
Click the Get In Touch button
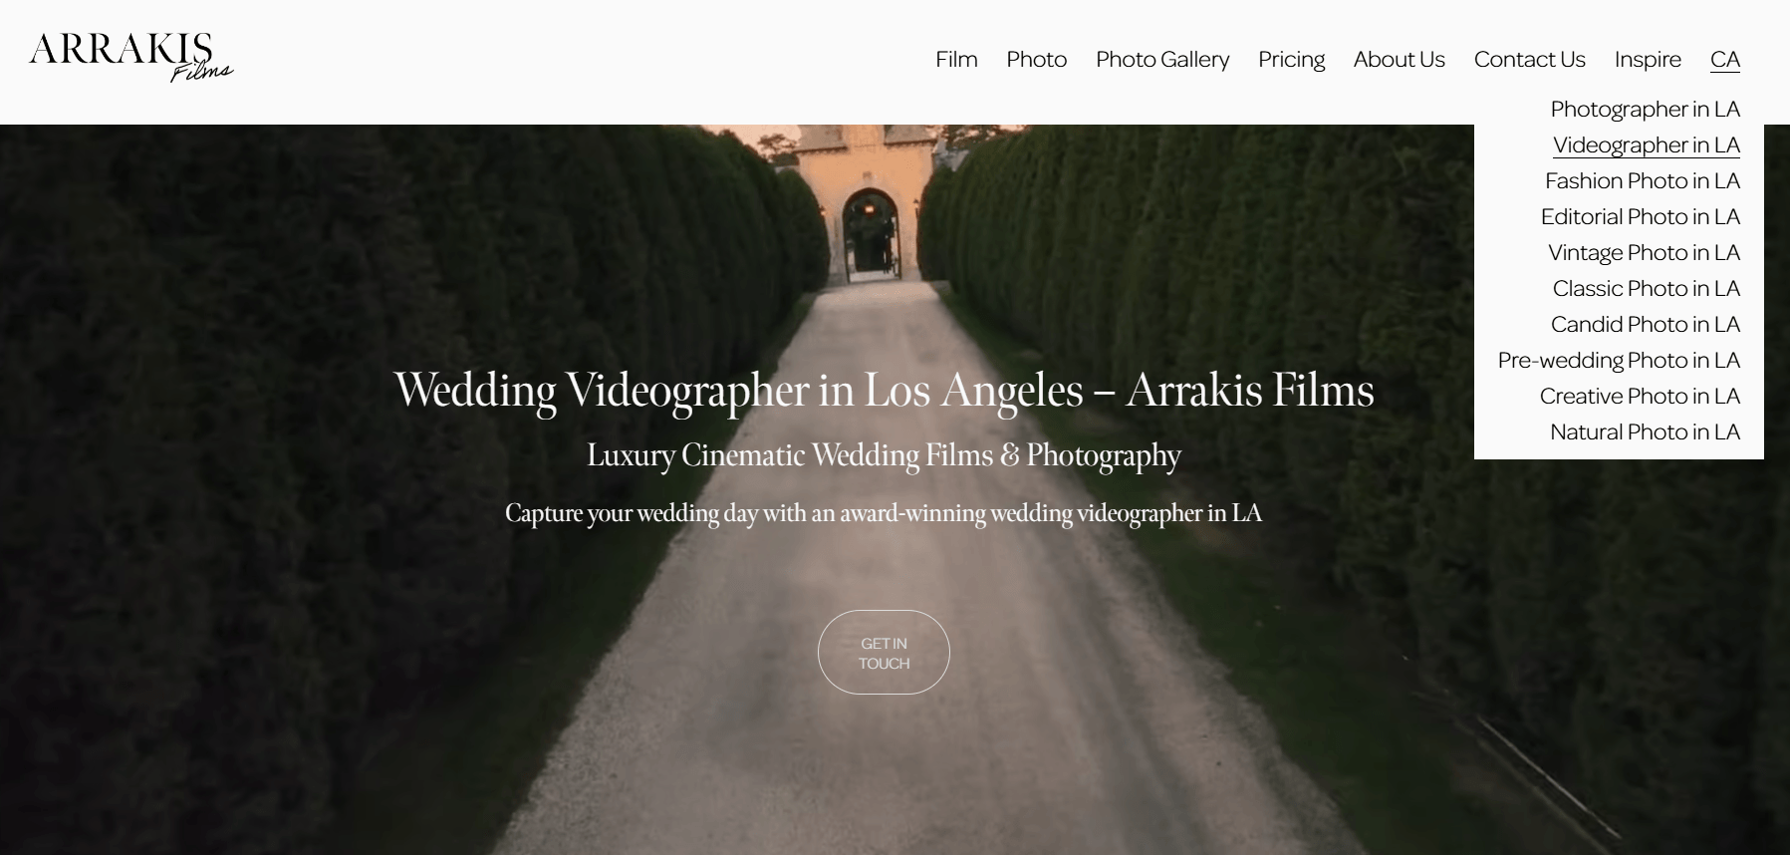[x=884, y=653]
